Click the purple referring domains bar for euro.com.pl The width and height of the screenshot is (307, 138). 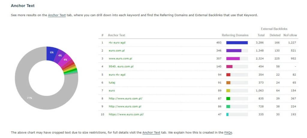pos(234,51)
